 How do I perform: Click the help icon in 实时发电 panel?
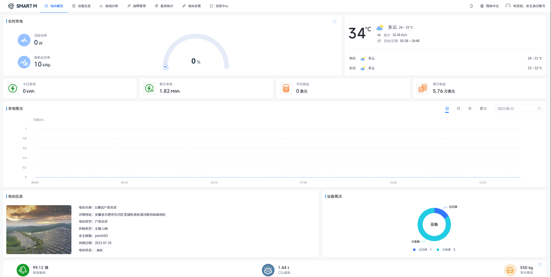tap(334, 21)
